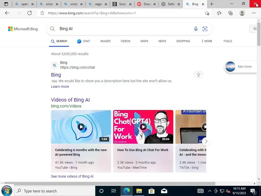Show hidden tray icons chevron
Image resolution: width=261 pixels, height=196 pixels.
210,191
